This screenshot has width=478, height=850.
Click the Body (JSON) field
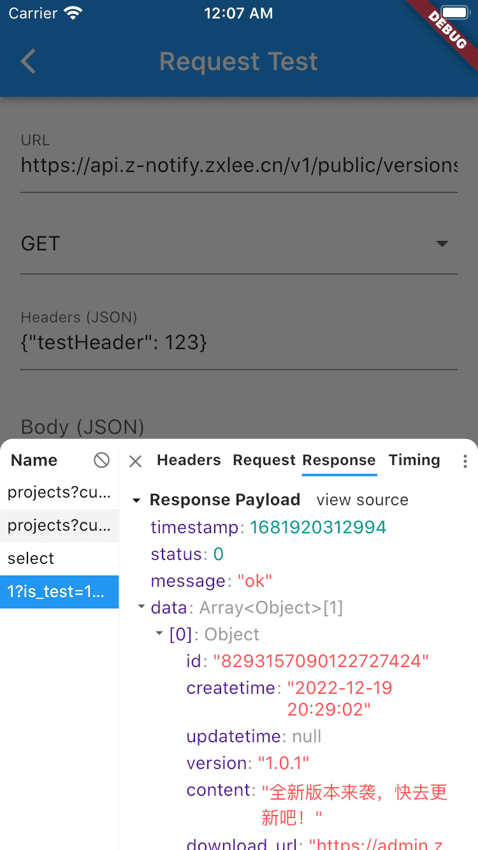(x=239, y=426)
